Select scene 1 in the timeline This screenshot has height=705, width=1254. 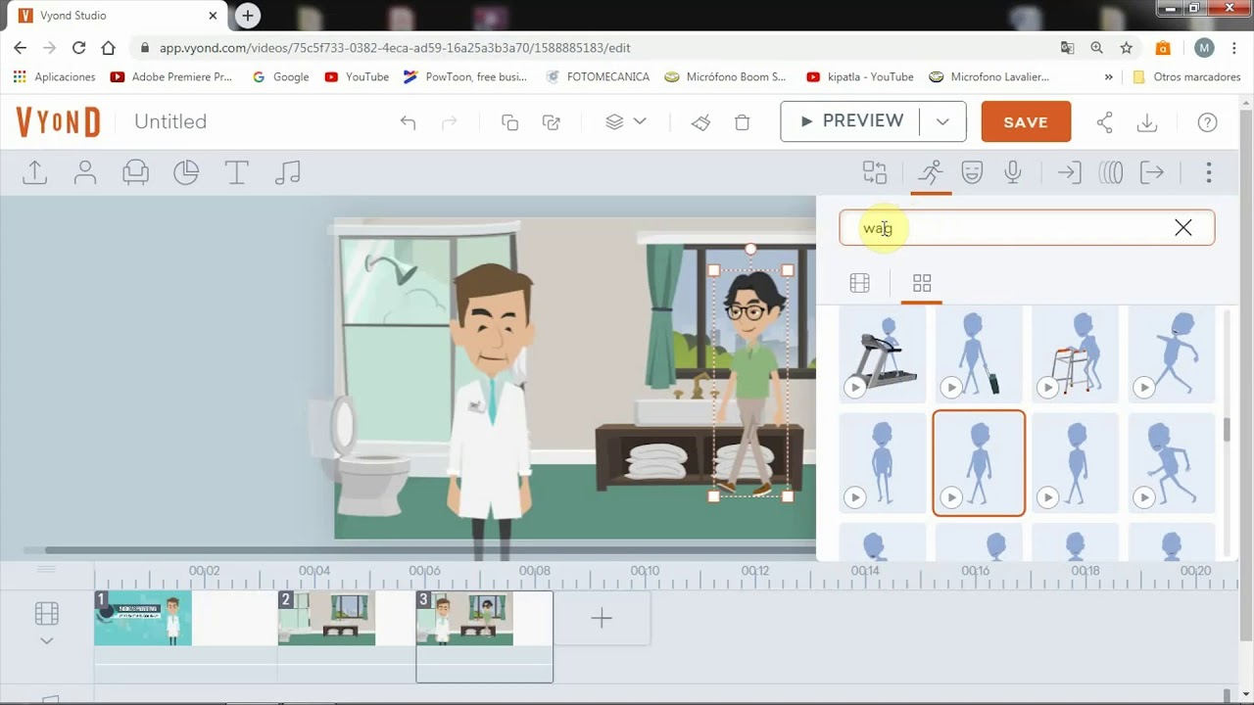click(x=143, y=618)
